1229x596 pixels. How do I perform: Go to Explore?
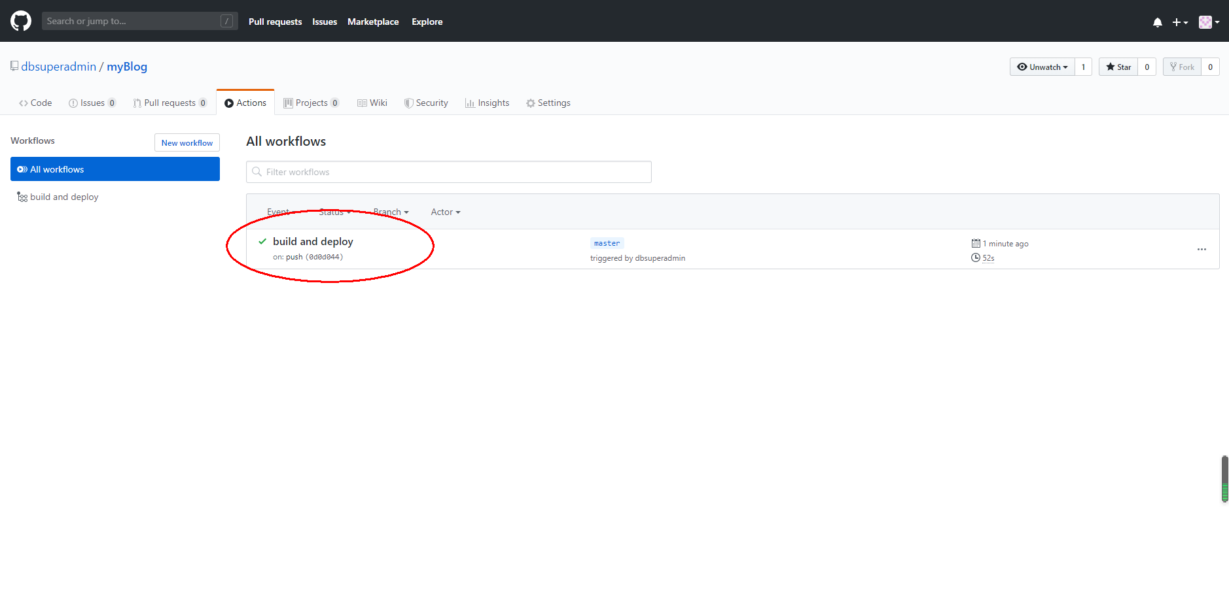(427, 22)
